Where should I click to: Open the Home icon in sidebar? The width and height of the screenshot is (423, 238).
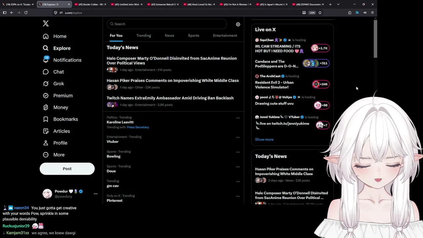coord(46,36)
